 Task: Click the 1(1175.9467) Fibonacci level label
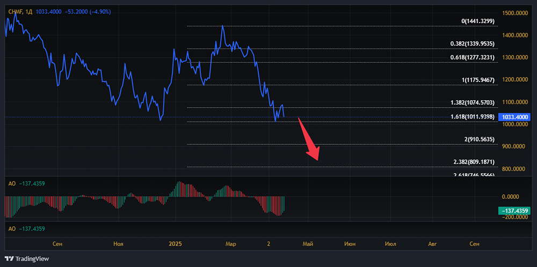point(478,80)
